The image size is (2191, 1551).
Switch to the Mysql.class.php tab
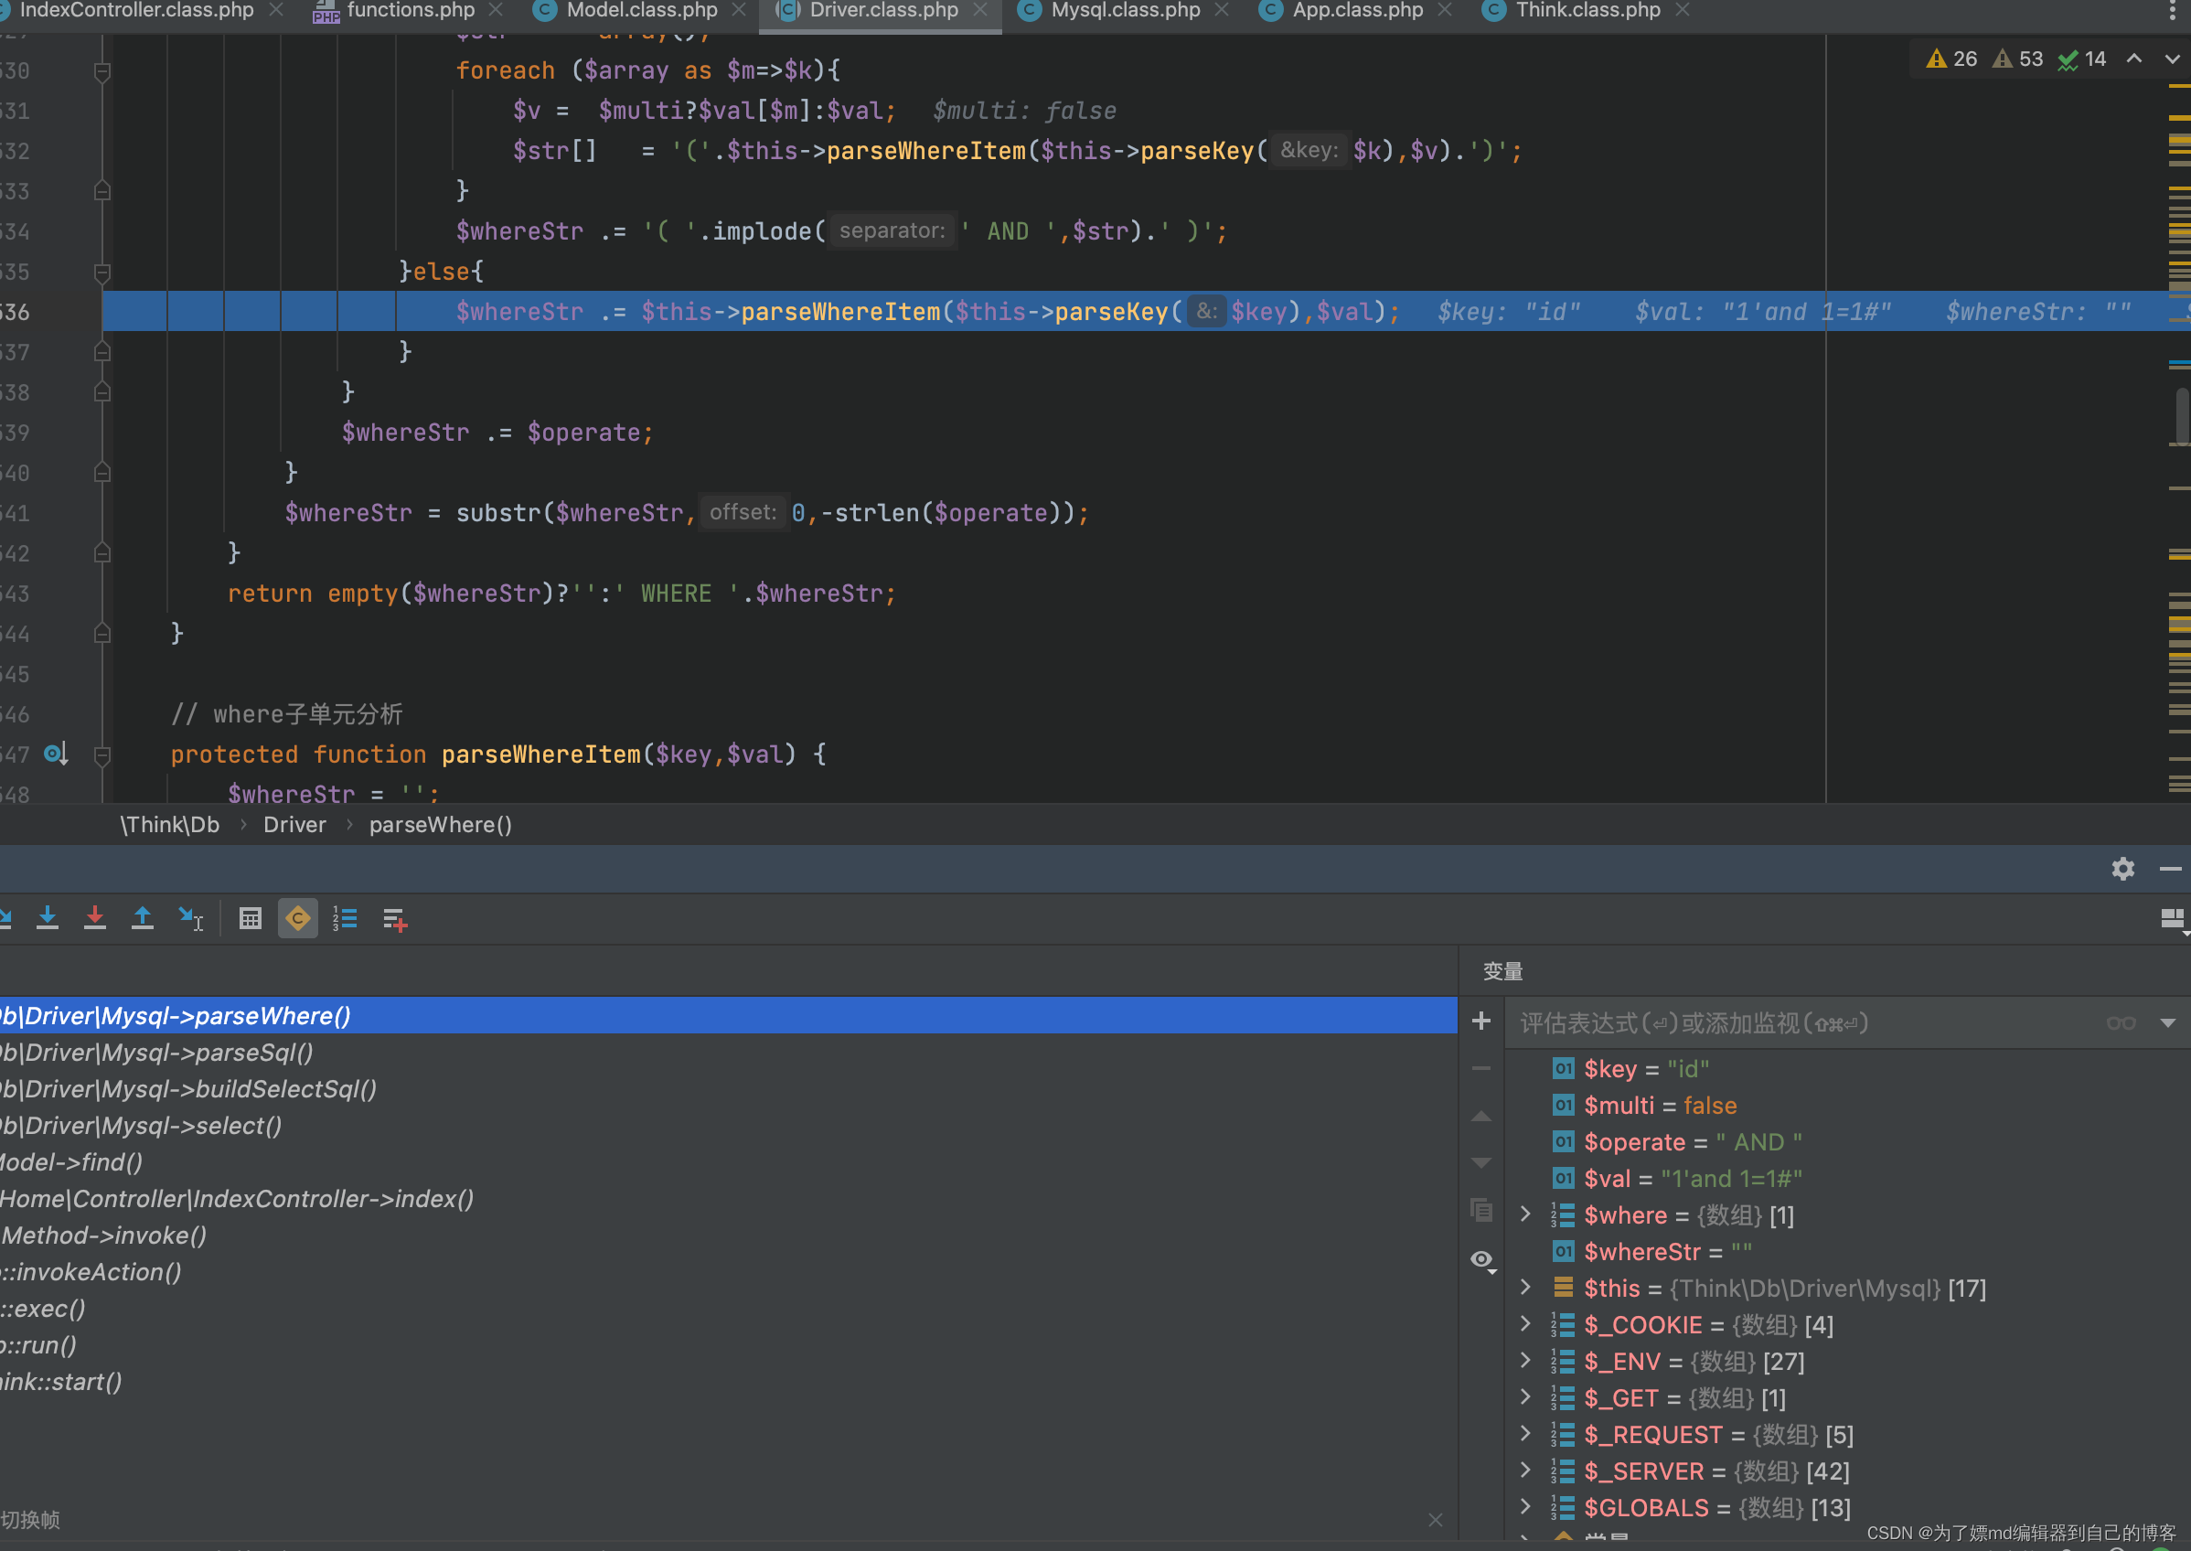coord(1124,10)
